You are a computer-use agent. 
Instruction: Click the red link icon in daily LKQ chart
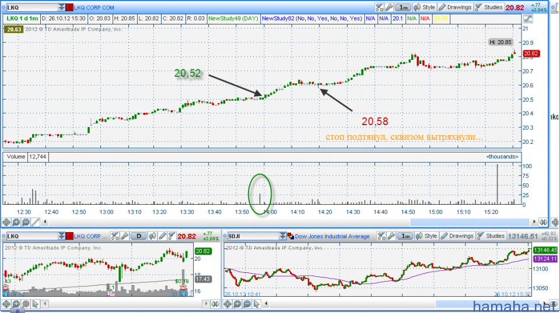pyautogui.click(x=69, y=236)
